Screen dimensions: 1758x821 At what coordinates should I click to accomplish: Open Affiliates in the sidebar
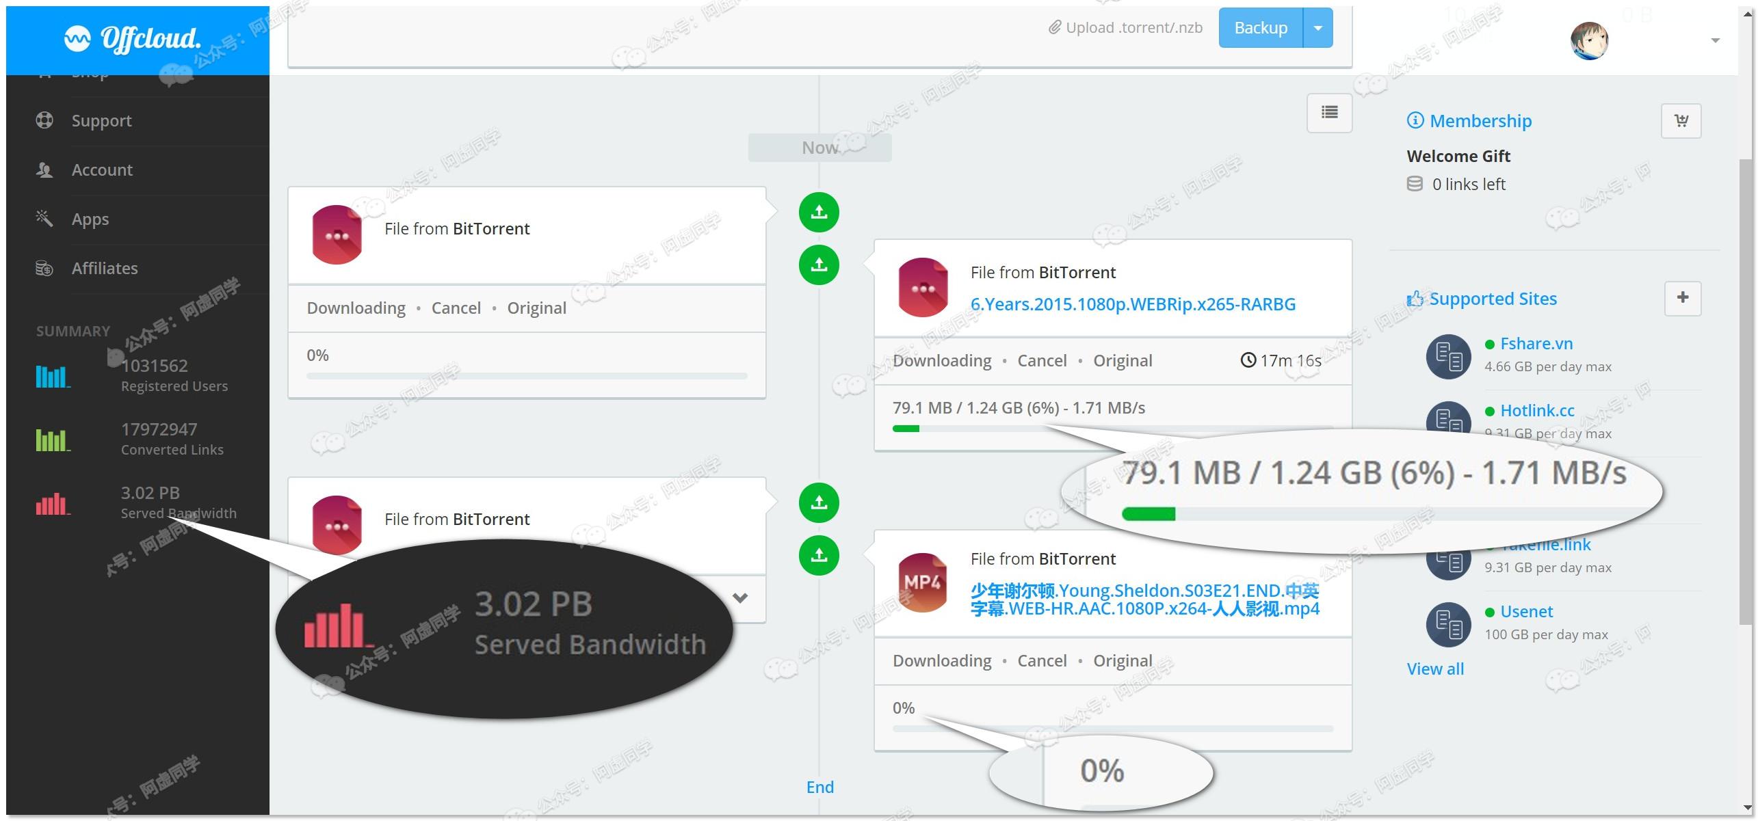click(105, 269)
